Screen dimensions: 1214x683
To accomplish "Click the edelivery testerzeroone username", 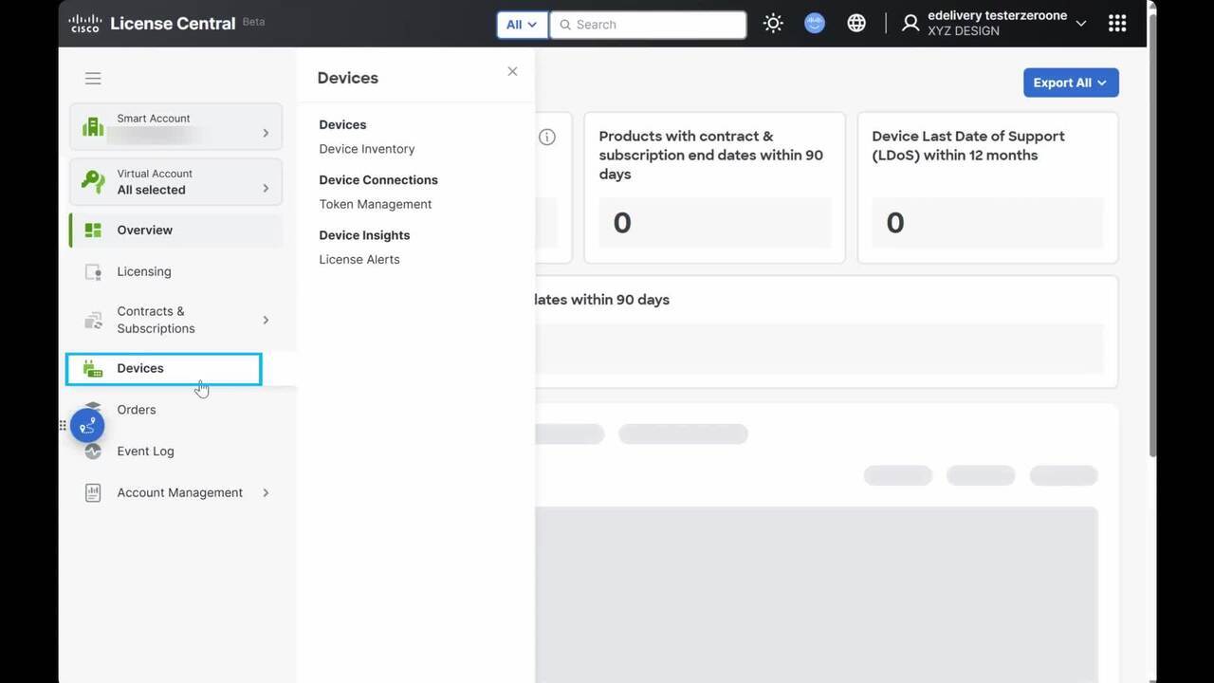I will point(997,16).
